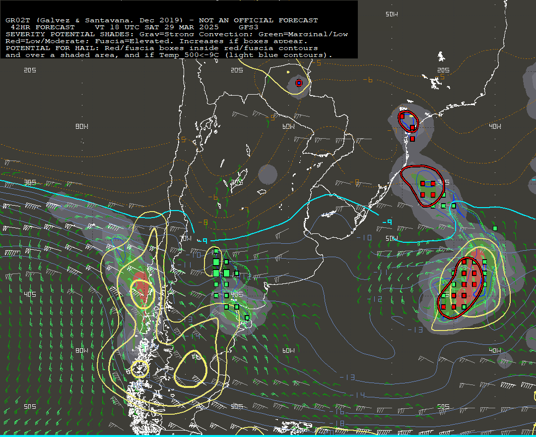Click the southernmost green box in the Argentina cluster

[247, 318]
